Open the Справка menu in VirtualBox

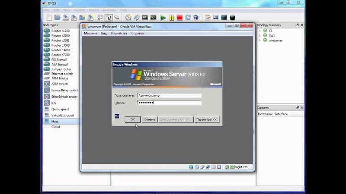tap(137, 34)
